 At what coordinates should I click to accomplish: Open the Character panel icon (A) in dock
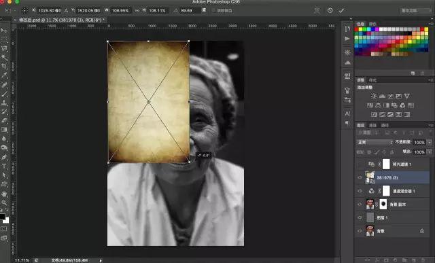click(x=347, y=113)
